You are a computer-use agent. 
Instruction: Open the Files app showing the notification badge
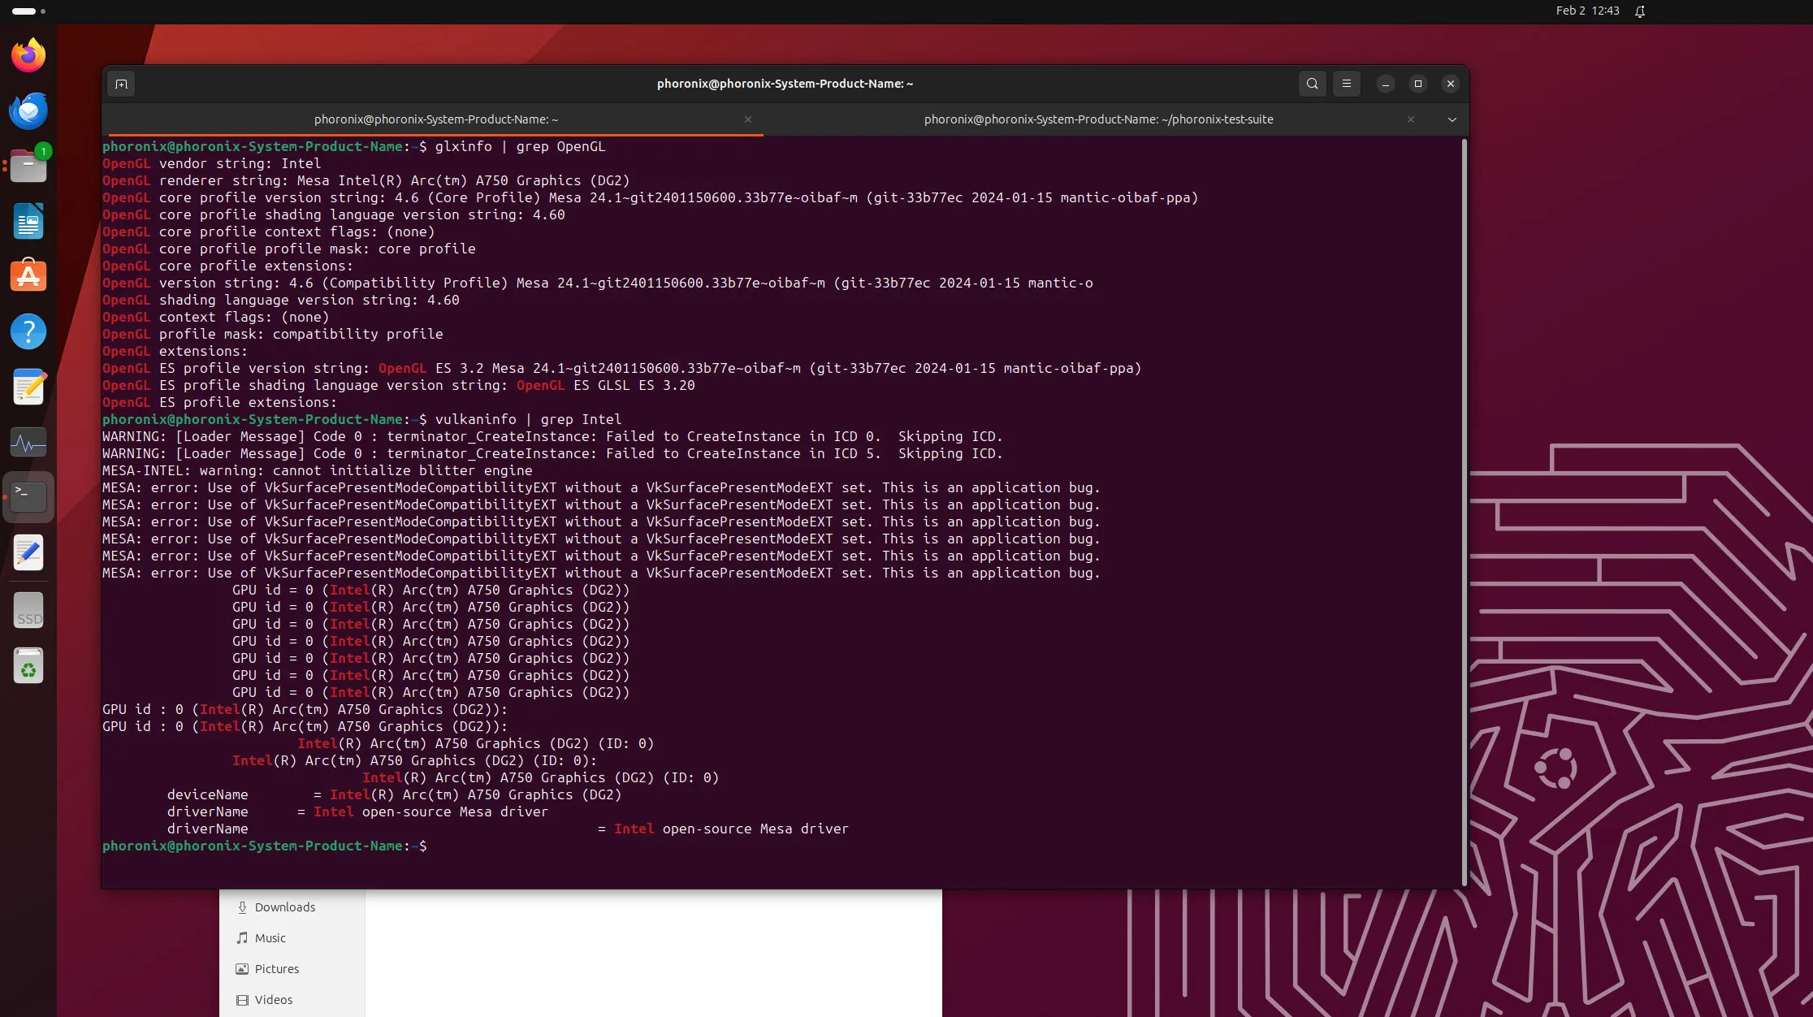click(28, 165)
